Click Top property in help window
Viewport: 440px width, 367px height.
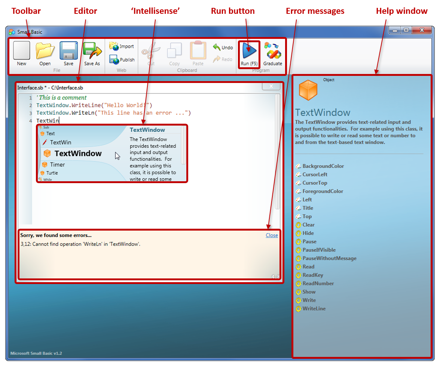tap(304, 216)
